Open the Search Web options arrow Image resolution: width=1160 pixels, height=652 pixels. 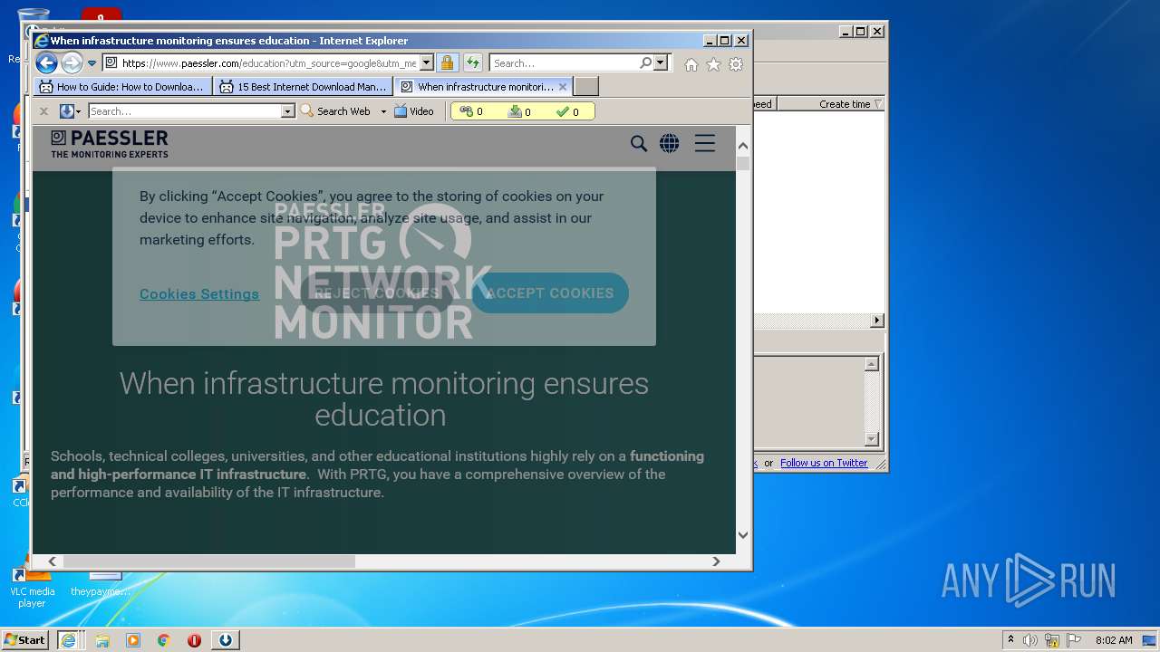[x=383, y=111]
